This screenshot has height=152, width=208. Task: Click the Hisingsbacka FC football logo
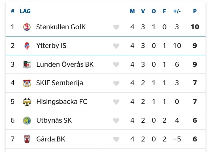27,102
